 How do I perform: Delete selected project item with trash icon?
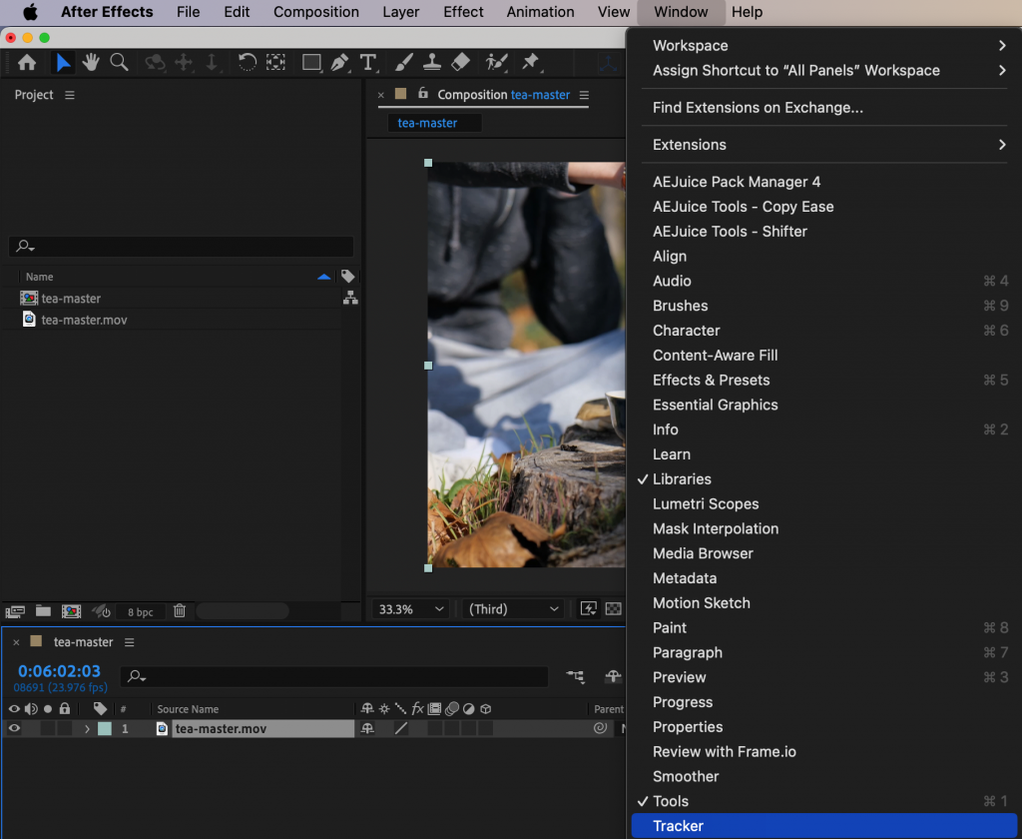point(180,611)
